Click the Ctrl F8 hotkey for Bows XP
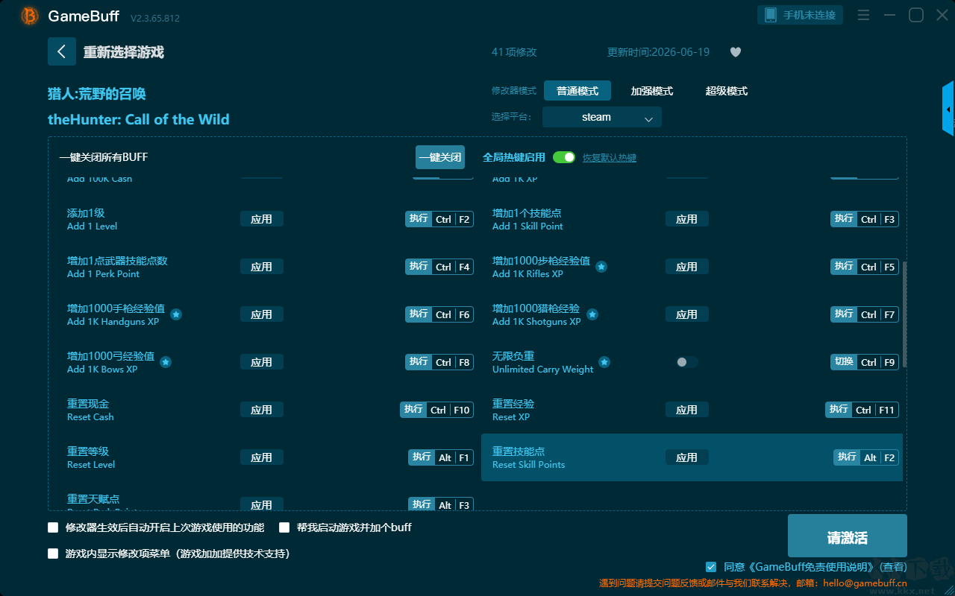Image resolution: width=955 pixels, height=596 pixels. point(439,362)
